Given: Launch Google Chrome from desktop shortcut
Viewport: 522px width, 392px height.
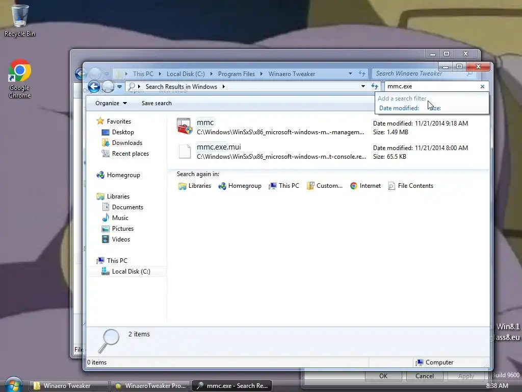Looking at the screenshot, I should tap(20, 79).
